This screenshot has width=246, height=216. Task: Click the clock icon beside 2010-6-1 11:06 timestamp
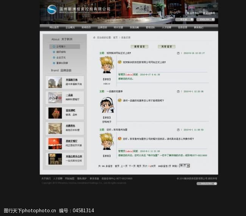point(178,130)
